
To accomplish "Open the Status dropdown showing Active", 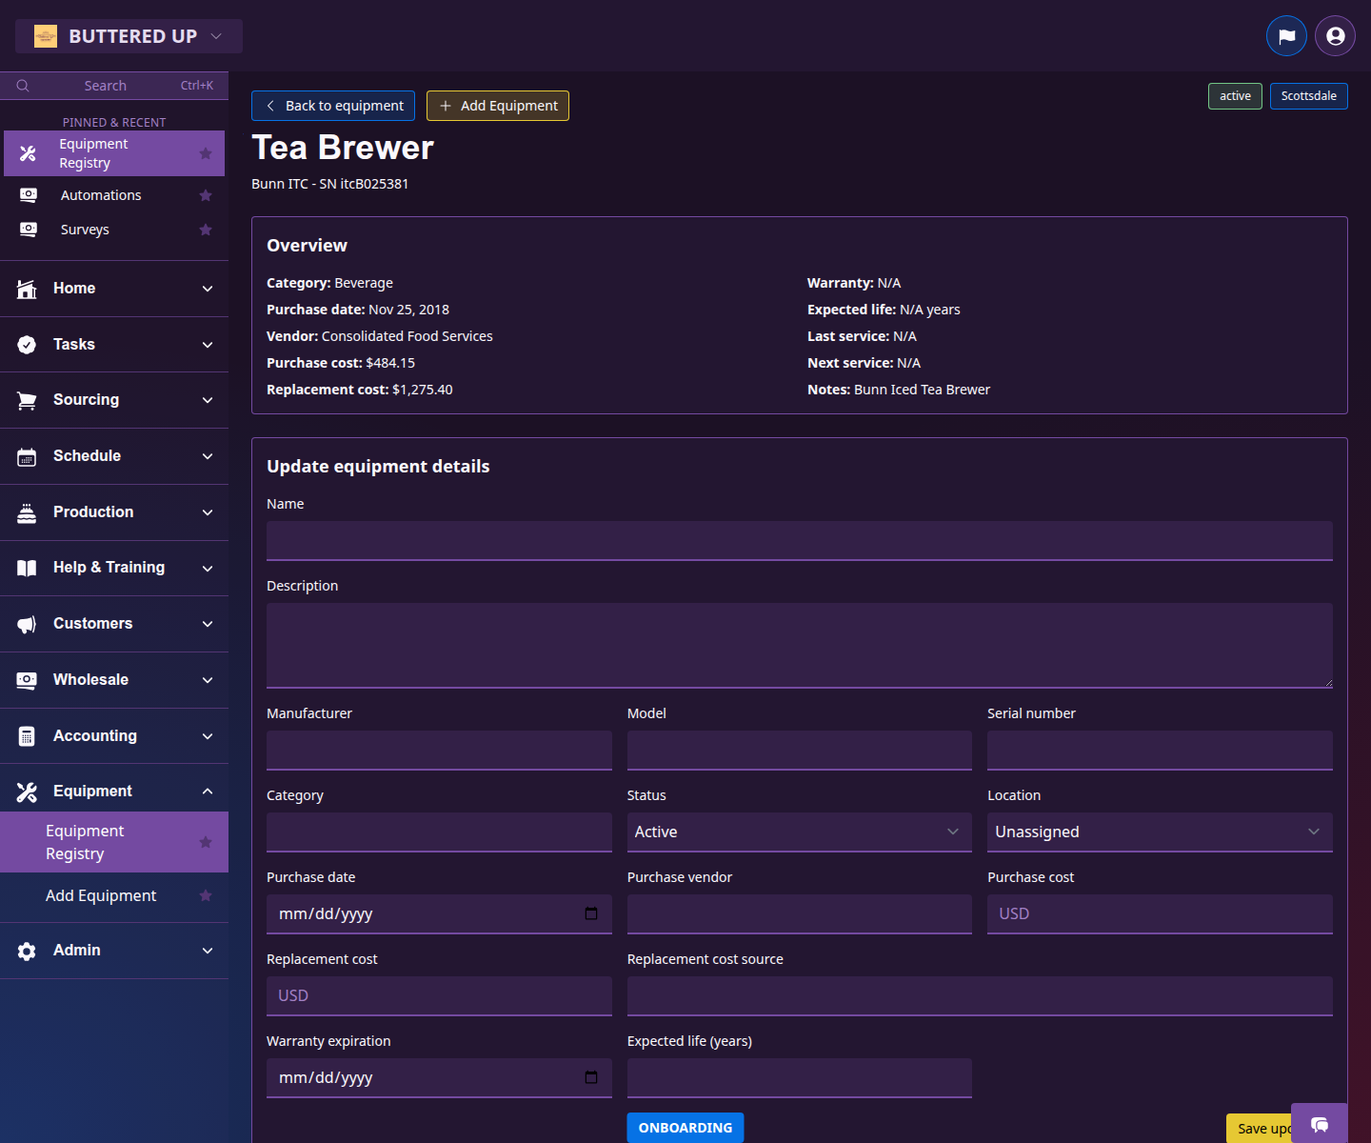I will [x=799, y=832].
